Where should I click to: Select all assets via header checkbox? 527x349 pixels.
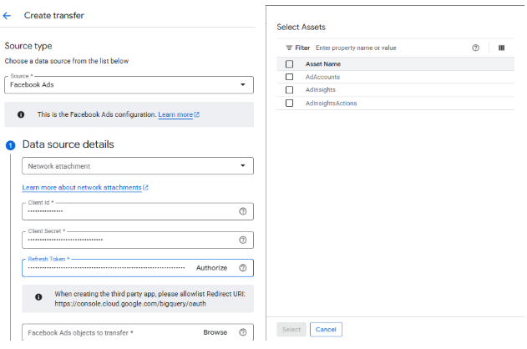click(x=290, y=63)
